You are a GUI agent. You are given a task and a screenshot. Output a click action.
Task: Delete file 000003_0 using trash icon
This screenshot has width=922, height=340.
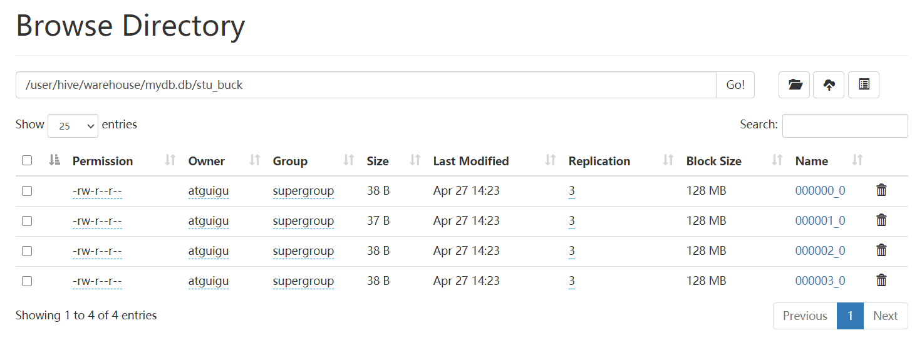point(881,281)
